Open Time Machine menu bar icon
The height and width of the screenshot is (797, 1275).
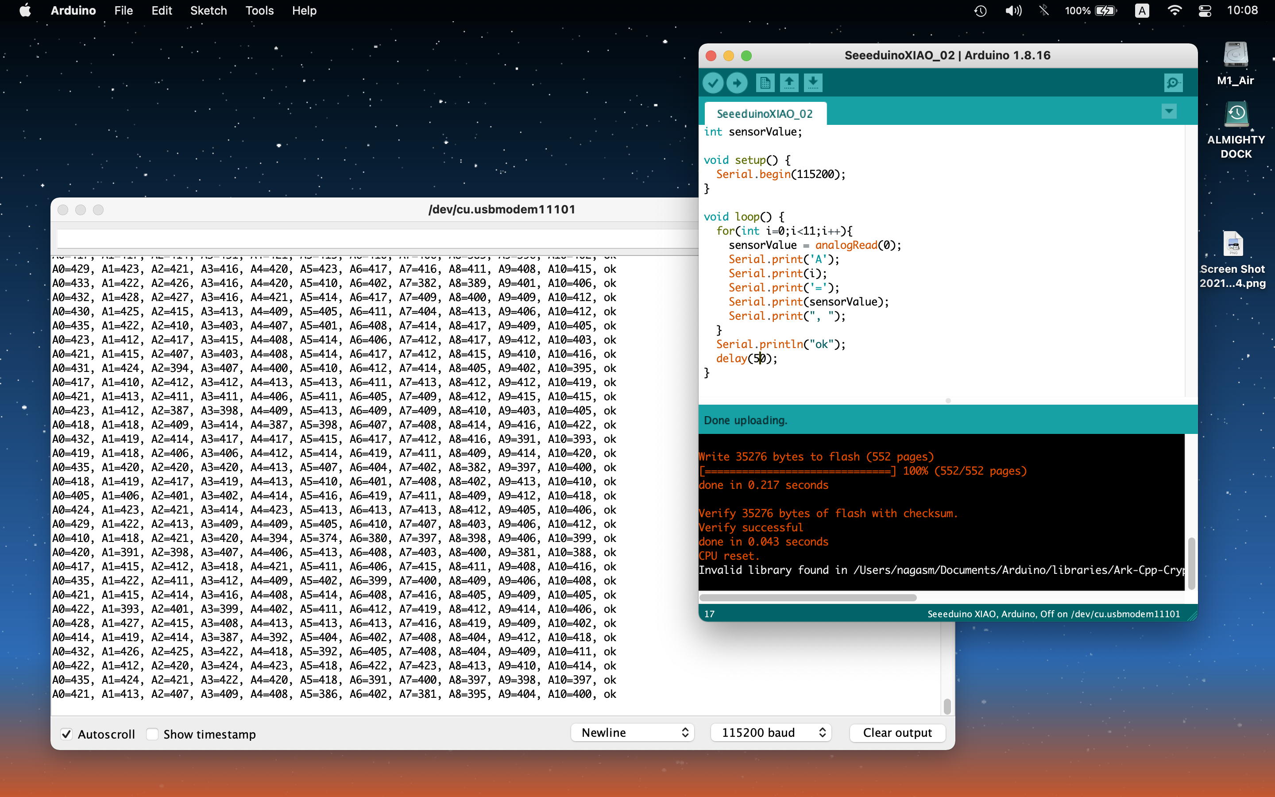(980, 11)
